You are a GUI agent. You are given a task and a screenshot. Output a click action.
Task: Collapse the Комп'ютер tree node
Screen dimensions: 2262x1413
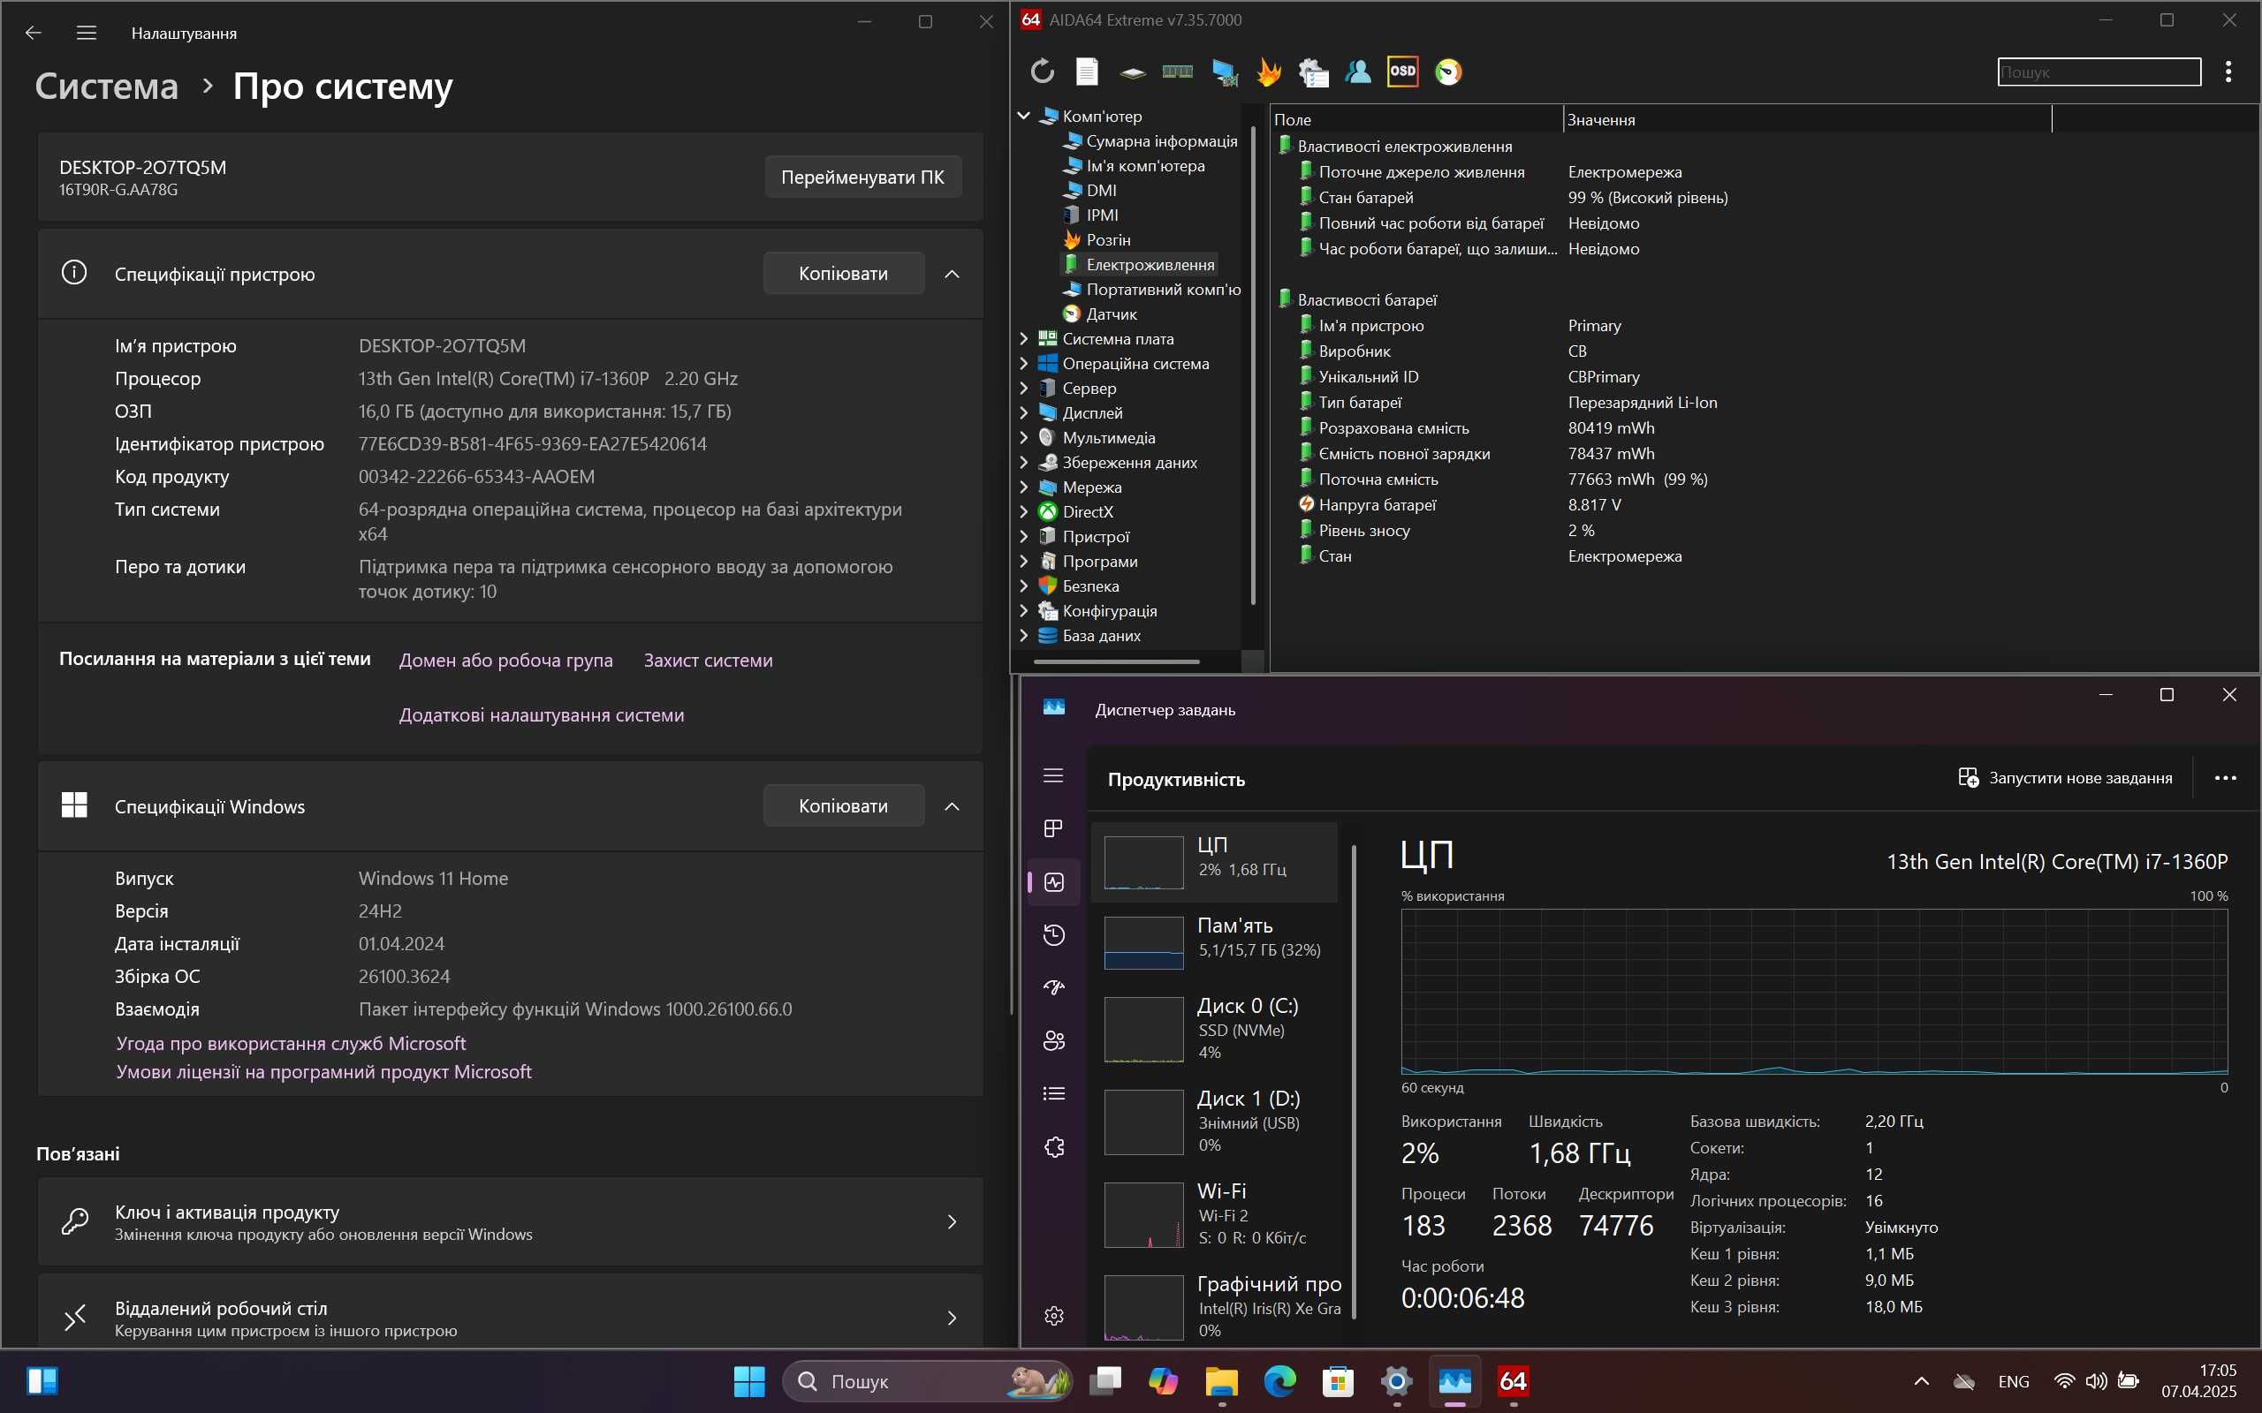(x=1023, y=116)
